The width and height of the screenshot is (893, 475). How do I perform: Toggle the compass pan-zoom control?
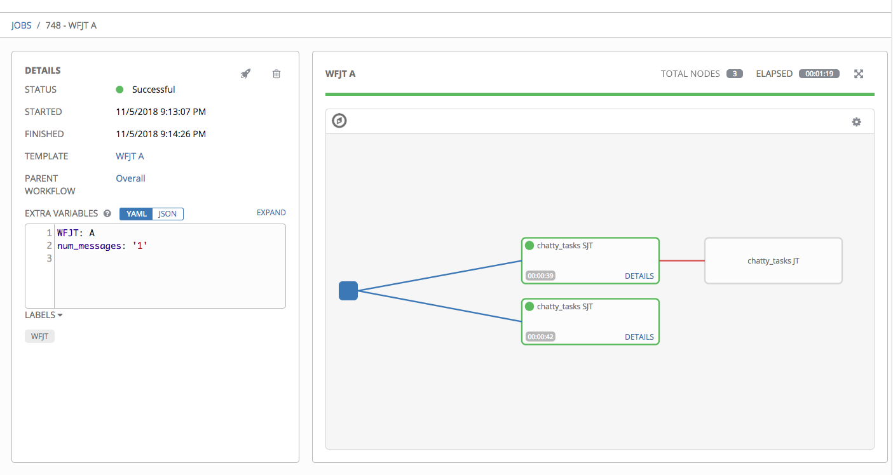tap(339, 121)
